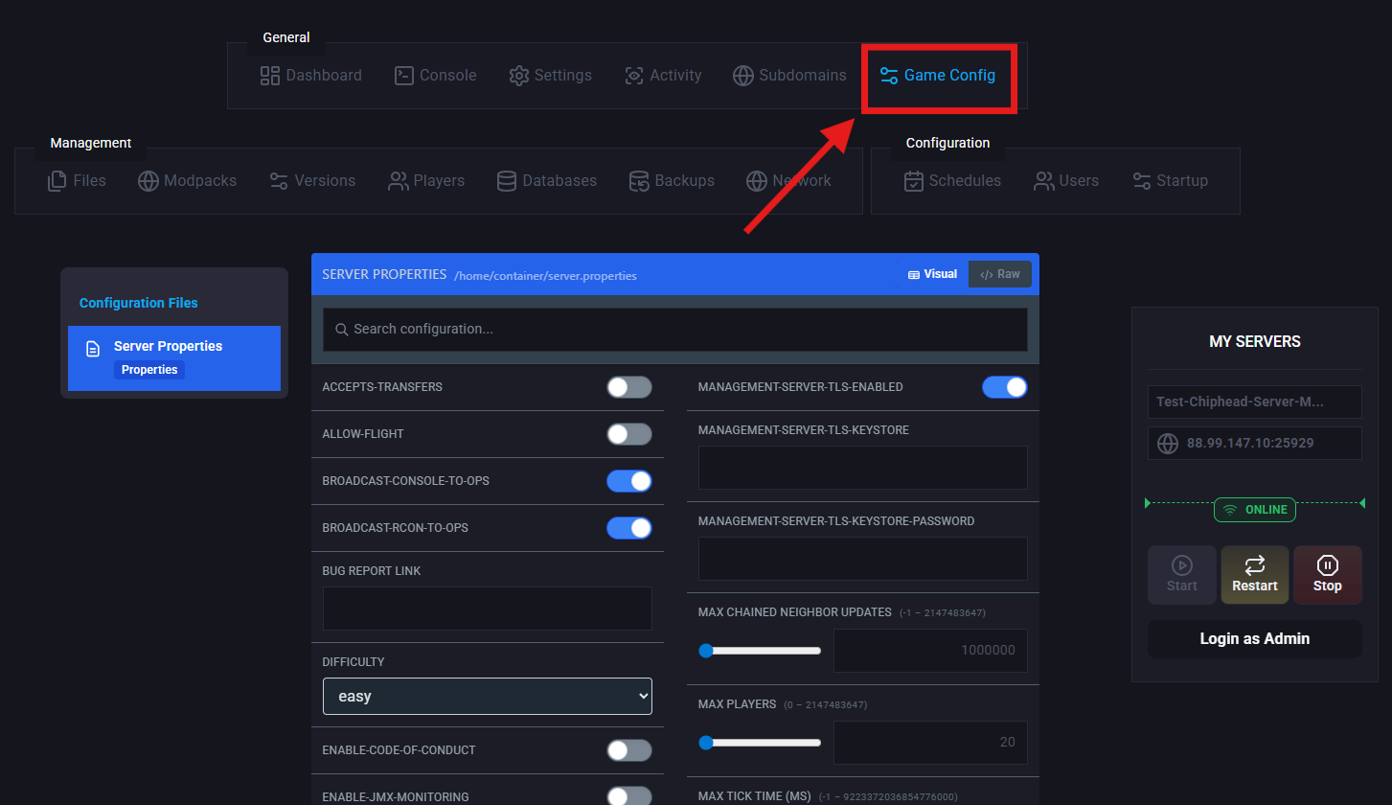The height and width of the screenshot is (805, 1392).
Task: Disable MANAGEMENT-SERVER-TLS-ENABLED switch
Action: [x=1005, y=387]
